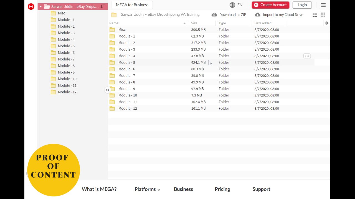Click Module - 8 folder icon in file list
Viewport: 355px width, 199px height.
tap(112, 82)
